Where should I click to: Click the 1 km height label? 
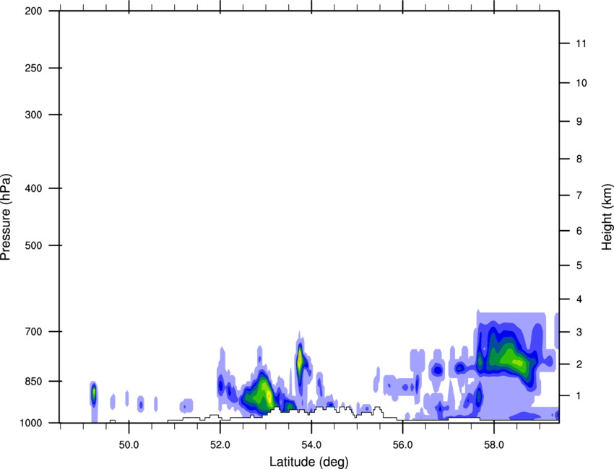579,396
